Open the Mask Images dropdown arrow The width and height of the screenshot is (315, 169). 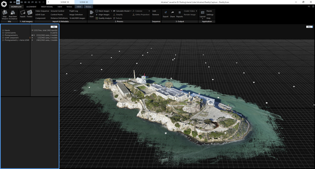point(111,11)
